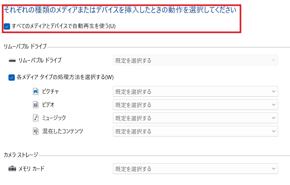Click the リムーバブル ドライブ section header
The width and height of the screenshot is (290, 185).
pyautogui.click(x=25, y=47)
